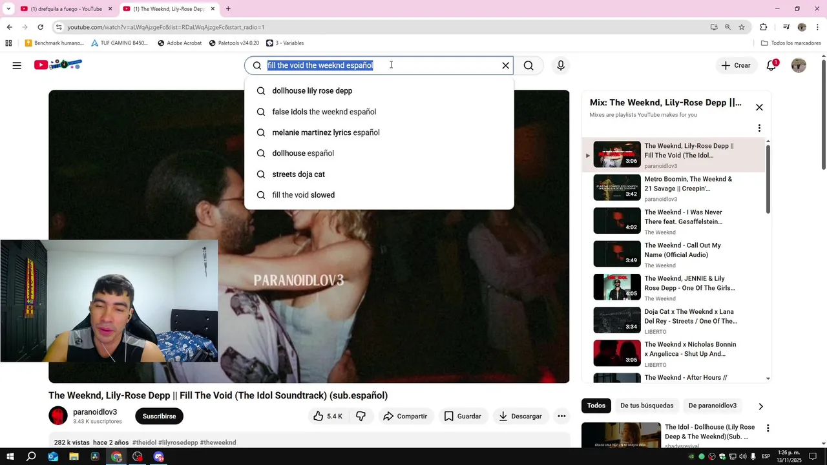Screen dimensions: 827x465
Task: Play Doja Cat Streets mashup item
Action: click(x=673, y=320)
